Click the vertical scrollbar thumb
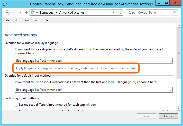This screenshot has height=126, width=183. pyautogui.click(x=179, y=53)
